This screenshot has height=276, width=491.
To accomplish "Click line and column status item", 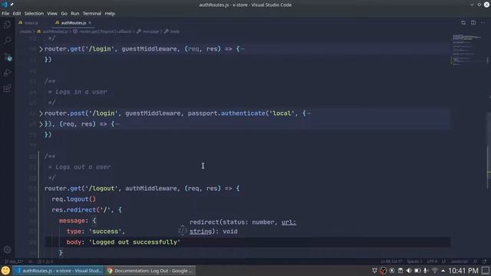I will point(391,261).
